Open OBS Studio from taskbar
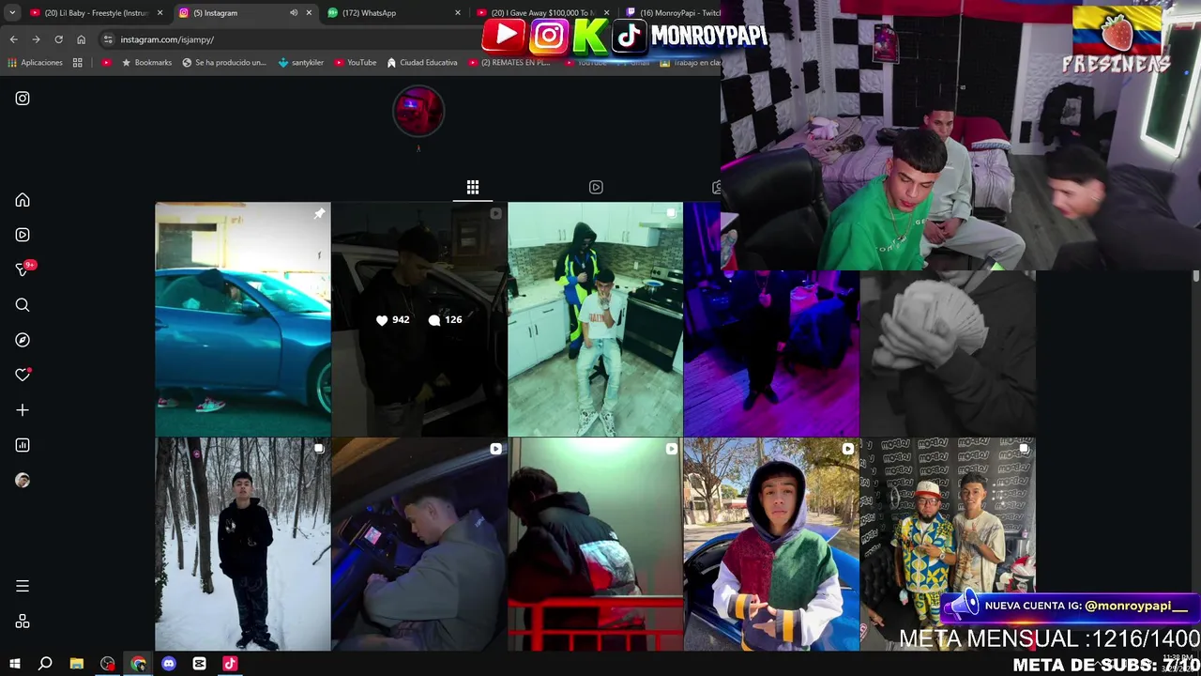1201x676 pixels. [108, 664]
